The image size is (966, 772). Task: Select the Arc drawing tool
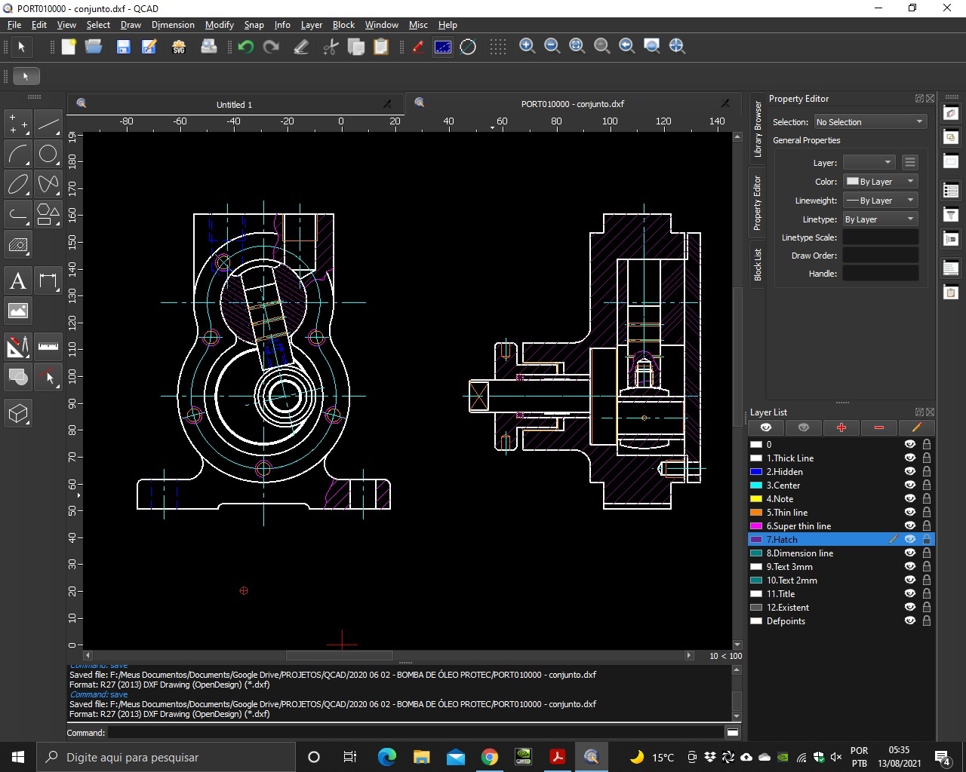18,155
